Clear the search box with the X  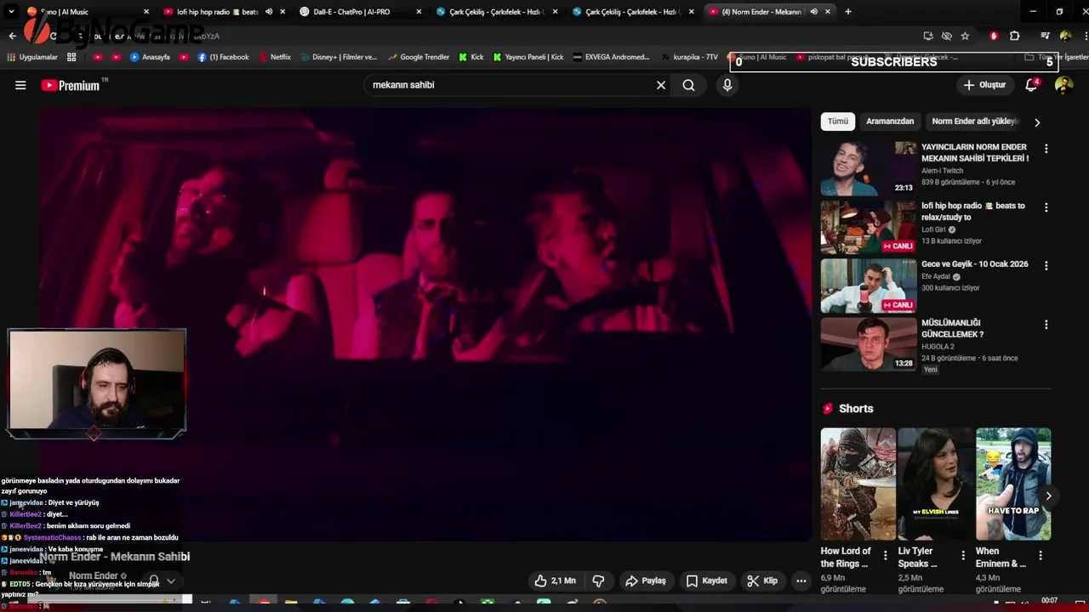pos(661,85)
